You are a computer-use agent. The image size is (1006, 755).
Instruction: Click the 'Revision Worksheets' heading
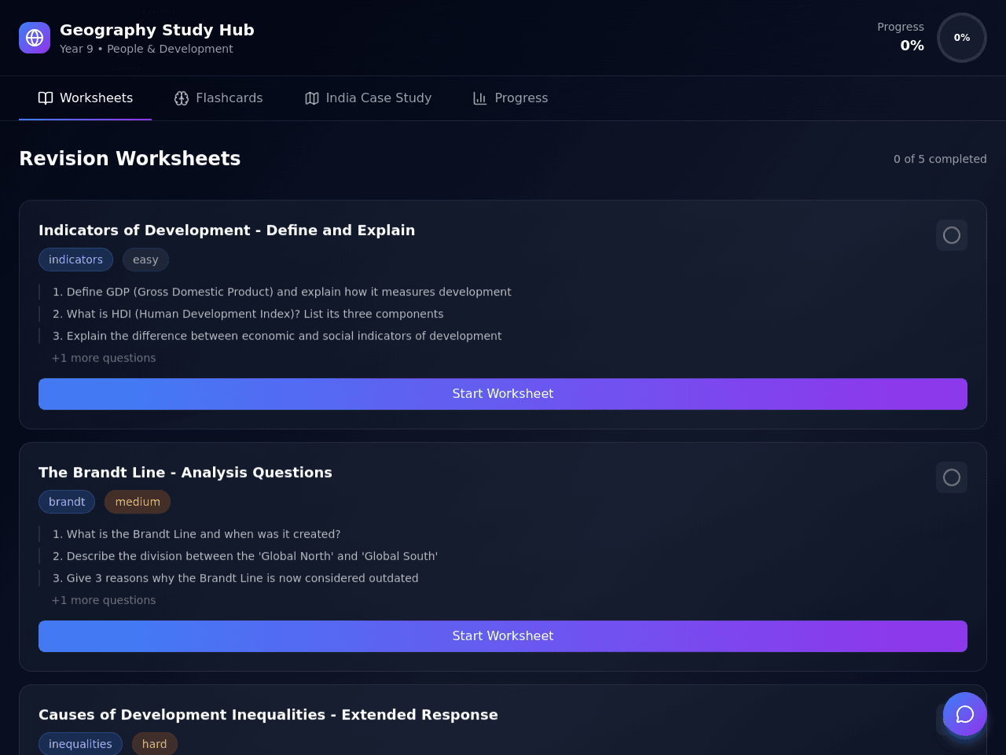[130, 159]
